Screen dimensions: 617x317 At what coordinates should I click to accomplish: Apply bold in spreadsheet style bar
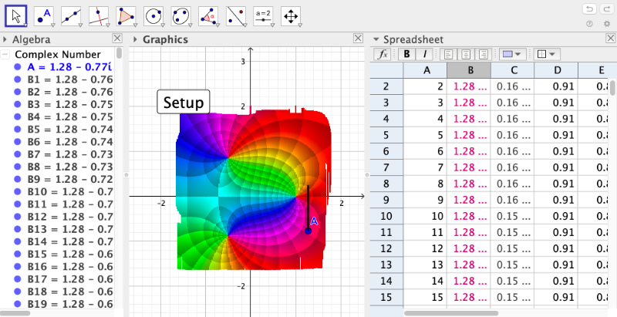coord(407,54)
